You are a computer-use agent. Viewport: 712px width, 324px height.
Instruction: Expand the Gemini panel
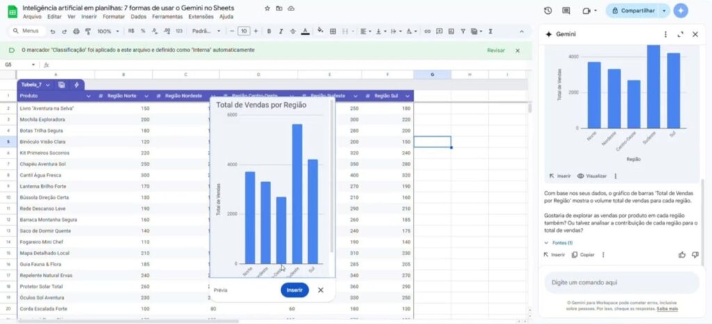point(680,35)
